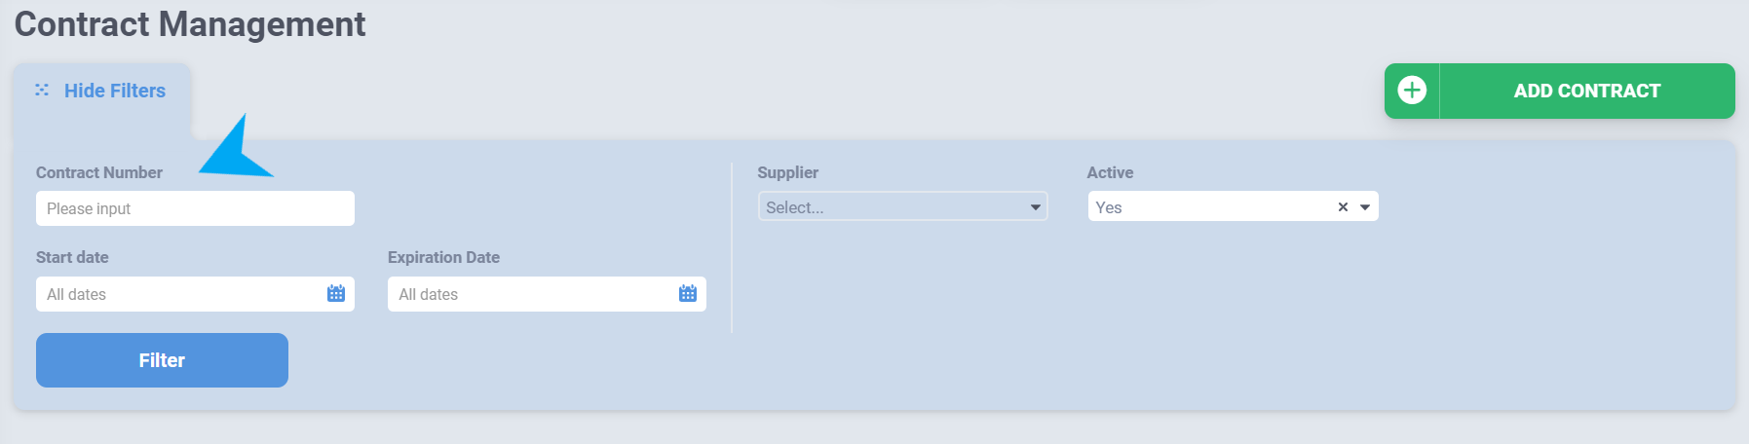1749x444 pixels.
Task: Click the plus icon on Add Contract
Action: click(1412, 91)
